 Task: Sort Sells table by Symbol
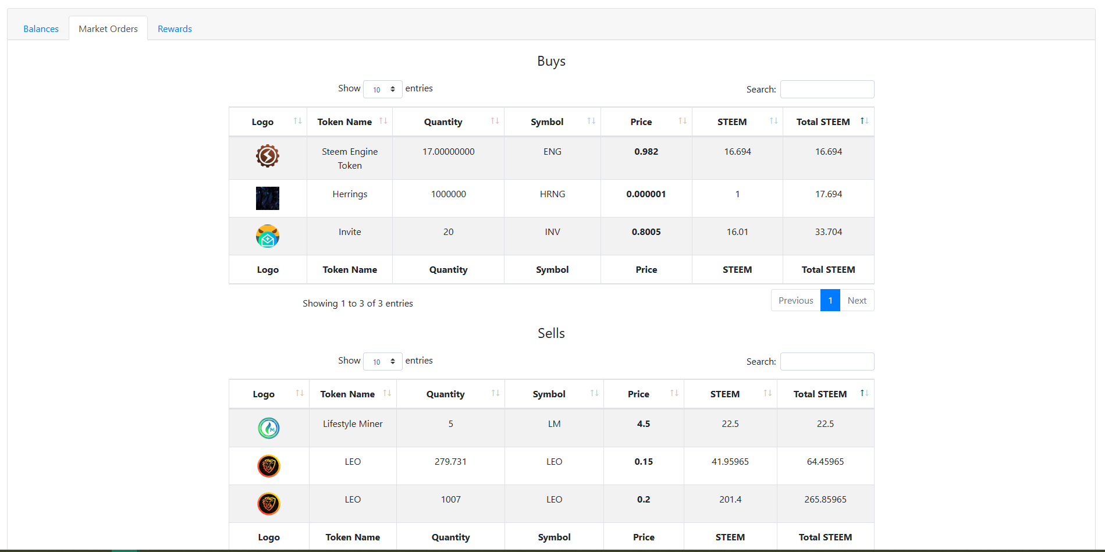pyautogui.click(x=554, y=394)
